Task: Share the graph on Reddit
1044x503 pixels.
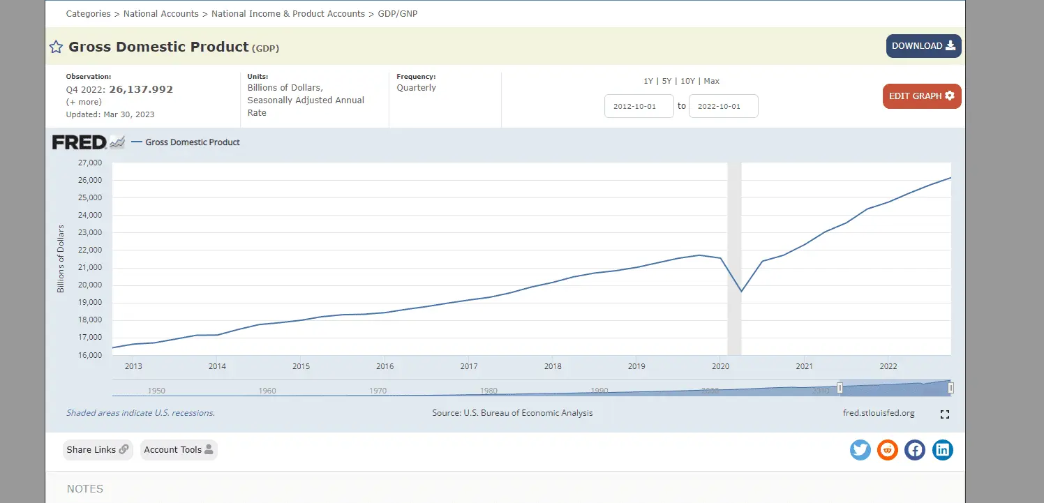Action: click(888, 450)
